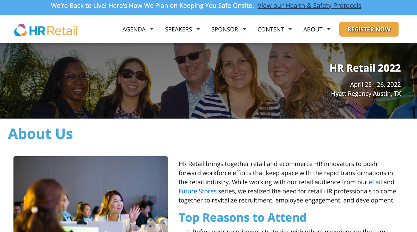This screenshot has width=417, height=232.
Task: Click the HR Retail logo icon
Action: point(20,30)
